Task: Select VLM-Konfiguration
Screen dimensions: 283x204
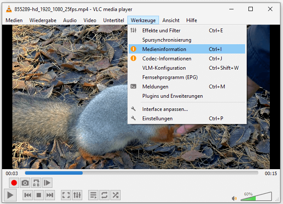Action: pyautogui.click(x=187, y=68)
